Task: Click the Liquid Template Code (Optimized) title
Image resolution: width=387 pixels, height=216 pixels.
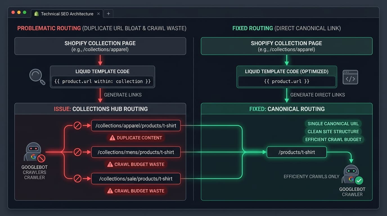Action: (287, 71)
